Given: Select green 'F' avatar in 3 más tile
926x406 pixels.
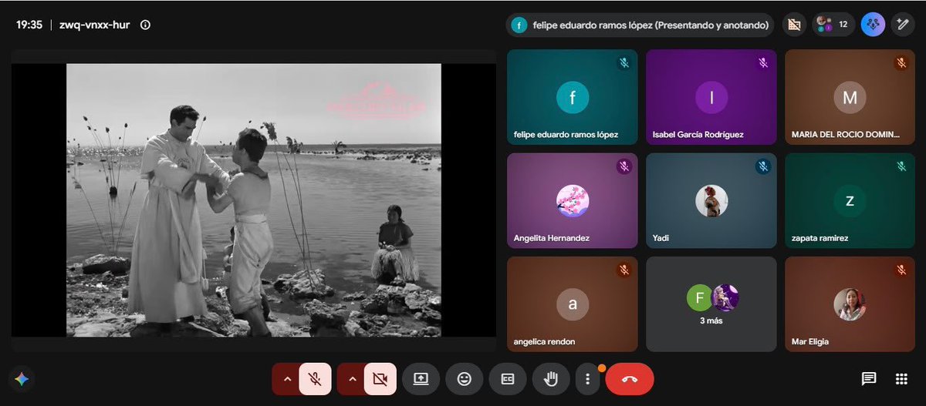Looking at the screenshot, I should pyautogui.click(x=700, y=297).
